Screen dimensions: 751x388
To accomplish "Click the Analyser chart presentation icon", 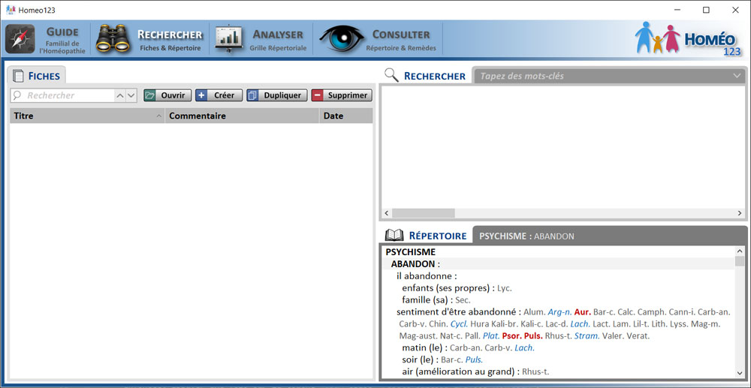I will click(229, 39).
